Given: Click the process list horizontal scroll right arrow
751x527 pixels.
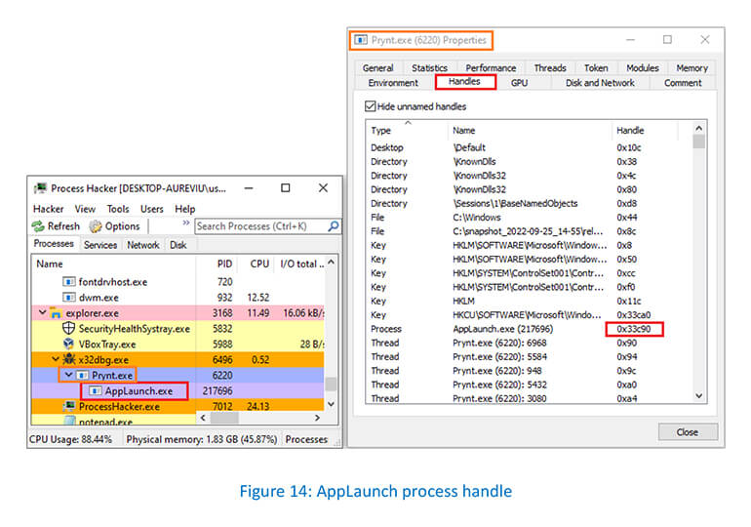Looking at the screenshot, I should [x=317, y=418].
